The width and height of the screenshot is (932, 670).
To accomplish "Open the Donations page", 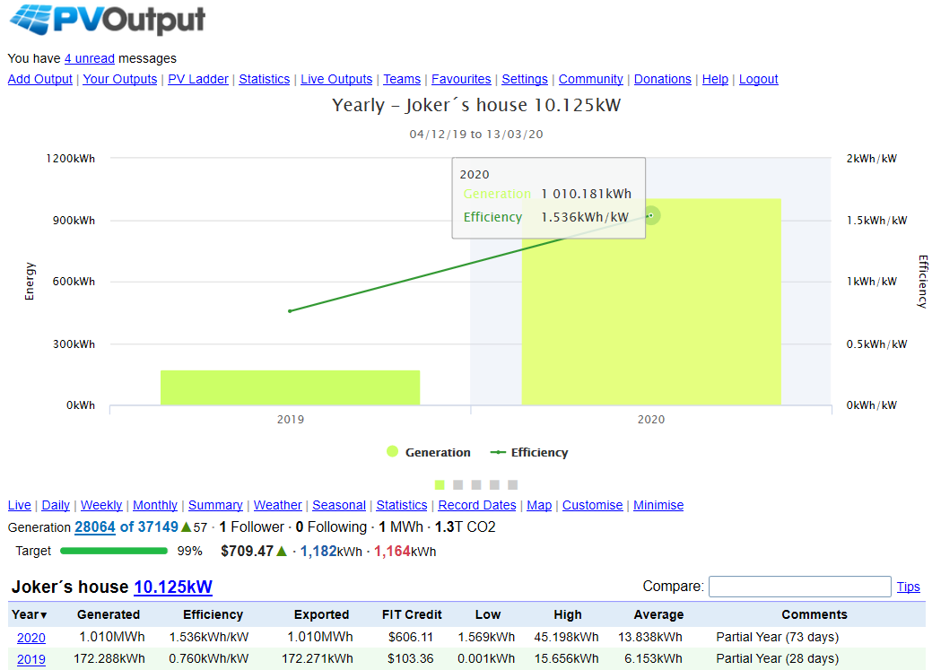I will (x=663, y=79).
